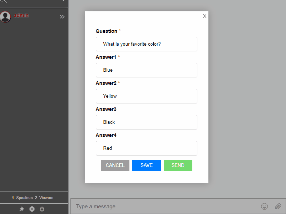Click the admin profile avatar
This screenshot has height=214, width=286.
click(x=5, y=17)
